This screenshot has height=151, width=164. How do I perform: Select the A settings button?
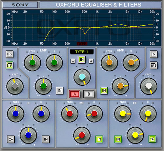75,94
